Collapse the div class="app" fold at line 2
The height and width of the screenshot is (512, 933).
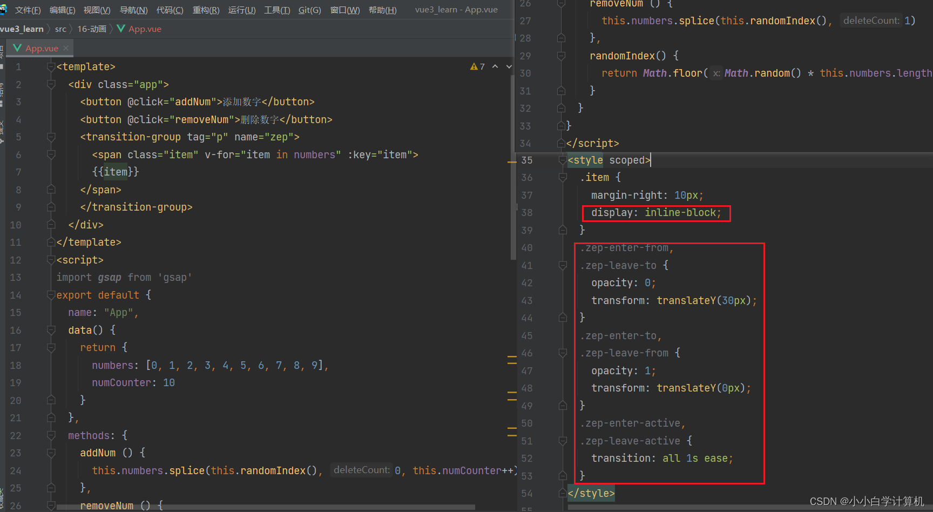pyautogui.click(x=51, y=84)
